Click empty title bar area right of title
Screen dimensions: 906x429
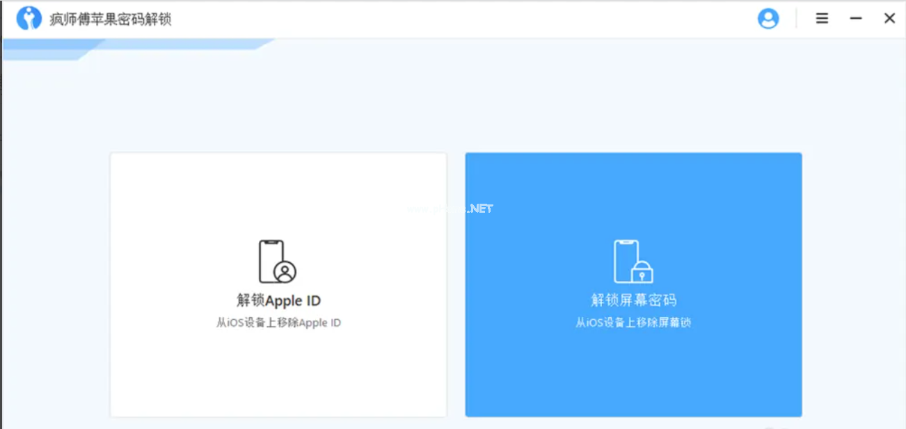coord(452,19)
